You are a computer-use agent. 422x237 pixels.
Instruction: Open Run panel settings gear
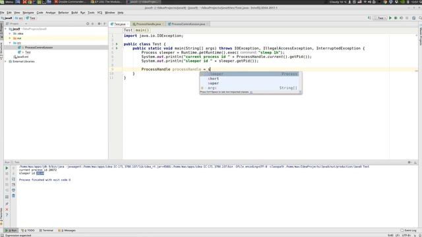pos(409,163)
